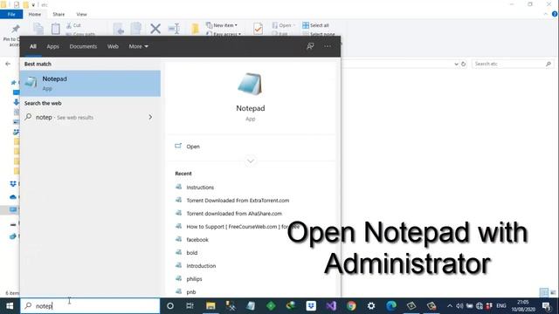This screenshot has height=314, width=559.
Task: Open File Explorer from the taskbar
Action: (210, 306)
